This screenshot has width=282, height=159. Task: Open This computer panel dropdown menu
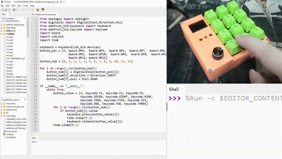pyautogui.click(x=25, y=18)
